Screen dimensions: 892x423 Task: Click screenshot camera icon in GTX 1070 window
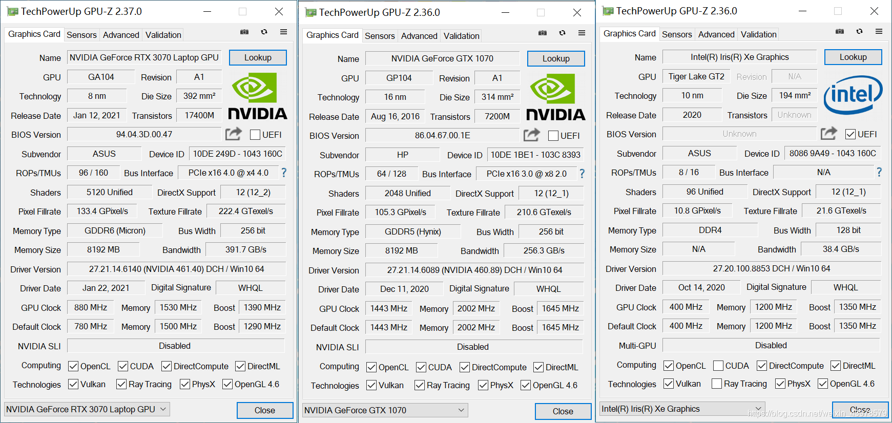click(x=543, y=33)
